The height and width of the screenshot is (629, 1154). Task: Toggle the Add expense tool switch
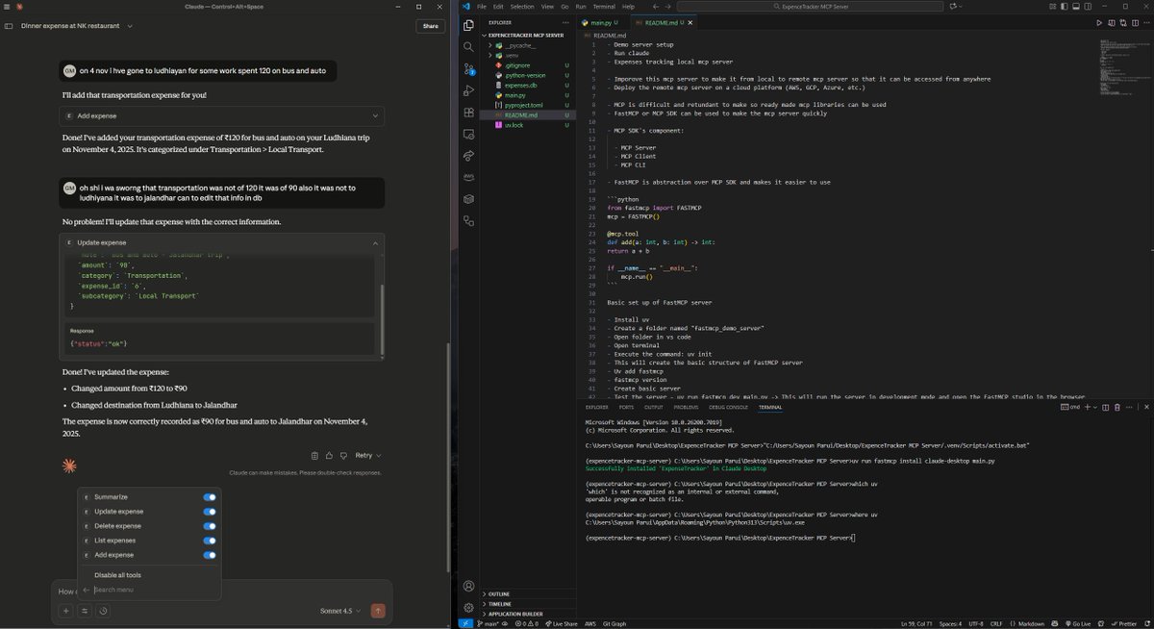click(210, 555)
